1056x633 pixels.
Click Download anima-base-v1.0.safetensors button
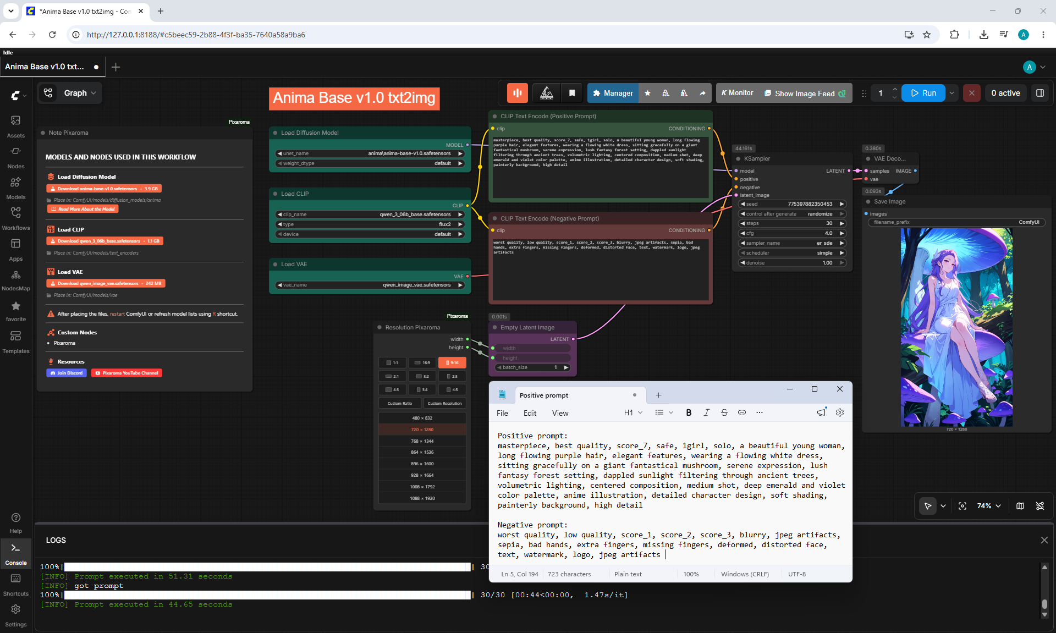[x=105, y=189]
